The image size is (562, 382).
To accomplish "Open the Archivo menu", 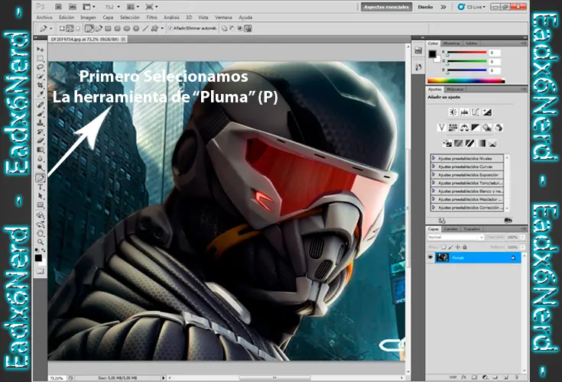I will [x=44, y=17].
